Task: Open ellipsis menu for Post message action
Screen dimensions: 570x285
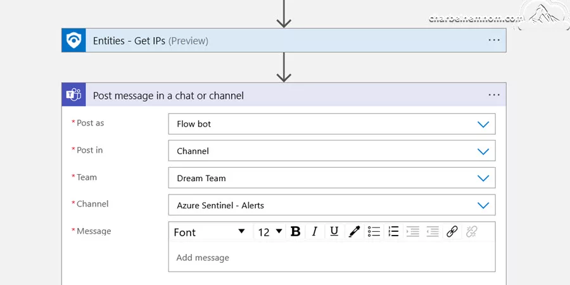Action: [493, 95]
